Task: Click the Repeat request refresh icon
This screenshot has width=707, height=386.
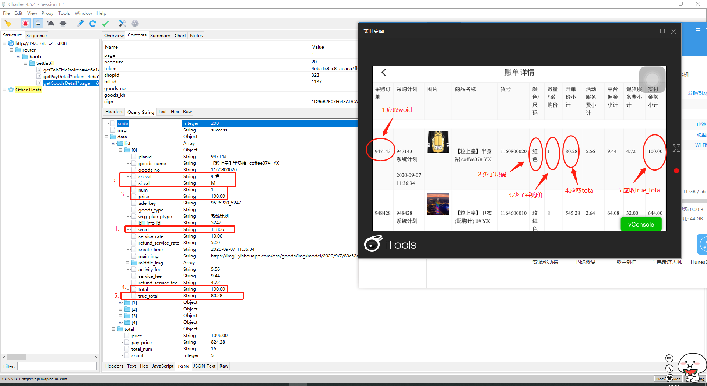Action: (93, 24)
